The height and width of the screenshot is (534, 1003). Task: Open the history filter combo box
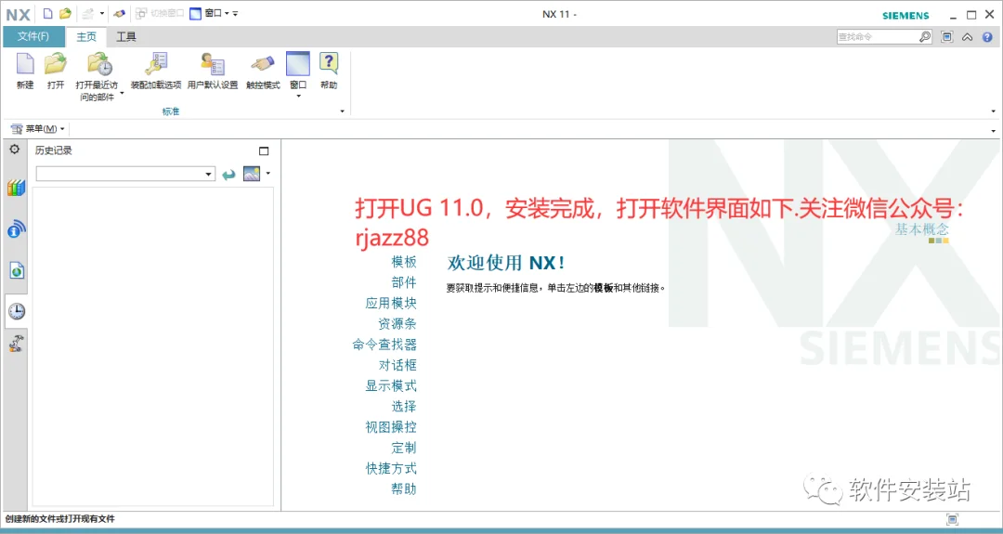point(125,174)
